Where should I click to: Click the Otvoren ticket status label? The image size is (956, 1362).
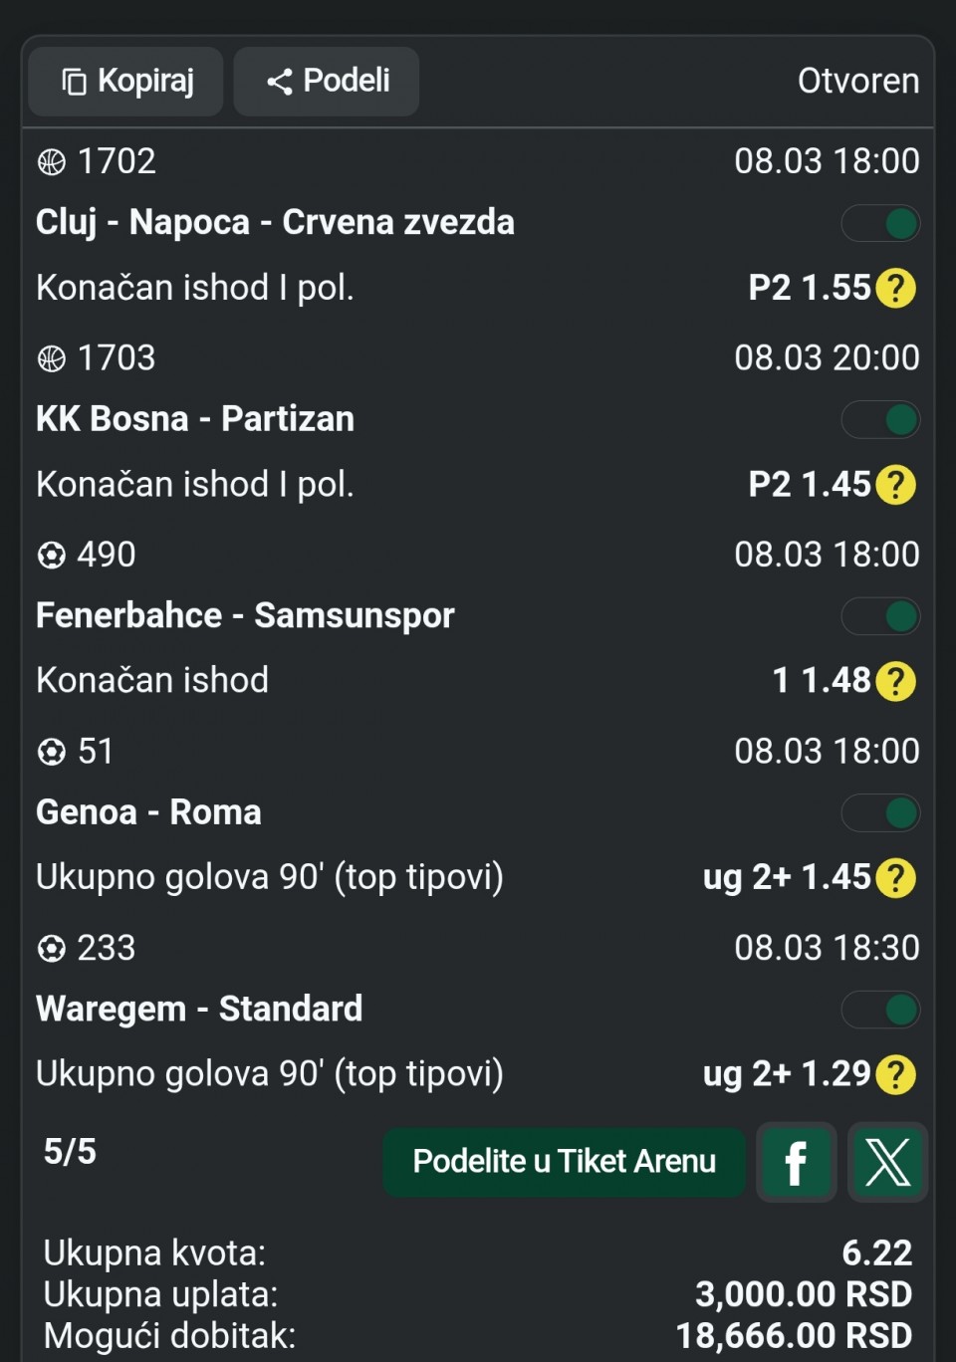(x=857, y=81)
